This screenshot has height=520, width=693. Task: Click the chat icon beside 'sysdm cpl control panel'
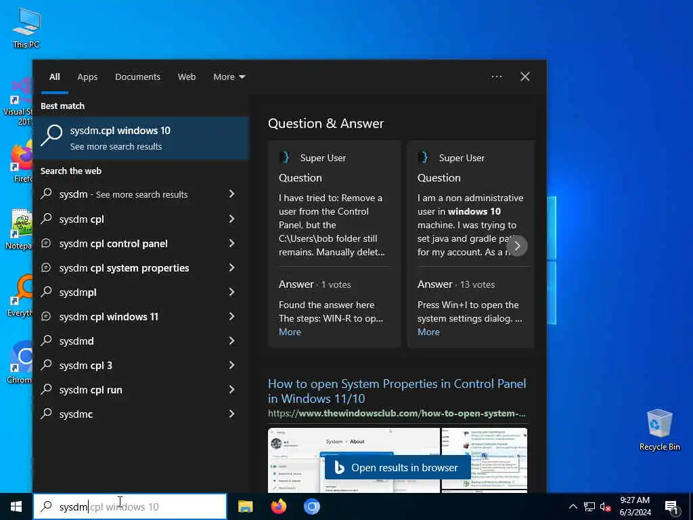tap(47, 243)
